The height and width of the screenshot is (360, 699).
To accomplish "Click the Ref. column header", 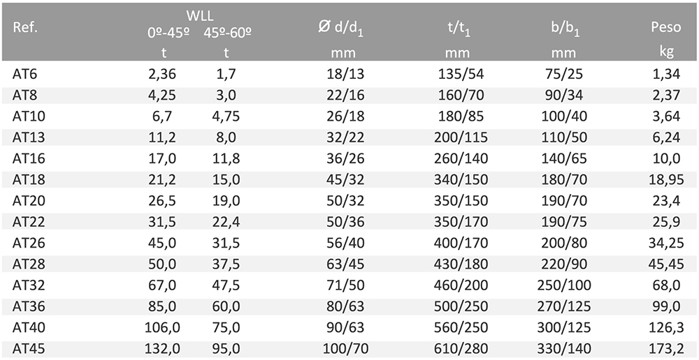I will (25, 28).
